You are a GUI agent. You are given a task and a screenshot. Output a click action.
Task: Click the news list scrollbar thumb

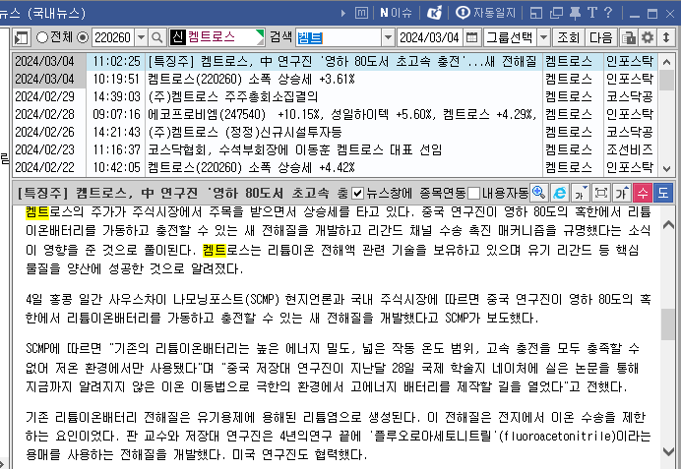[666, 81]
